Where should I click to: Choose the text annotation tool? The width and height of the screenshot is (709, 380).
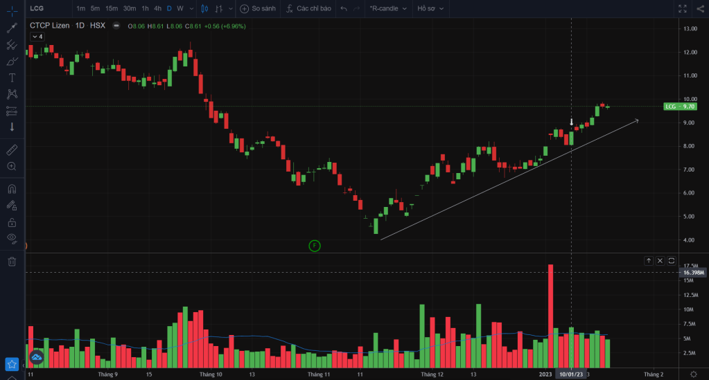tap(12, 78)
